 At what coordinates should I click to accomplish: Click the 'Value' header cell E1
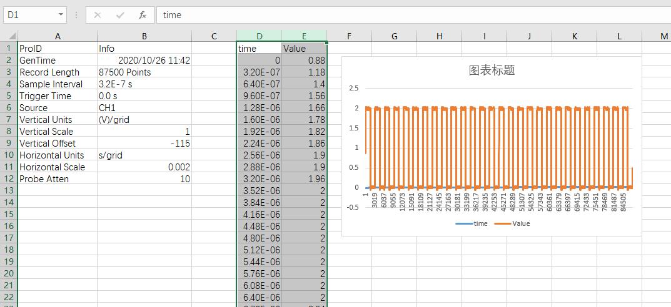pos(304,49)
